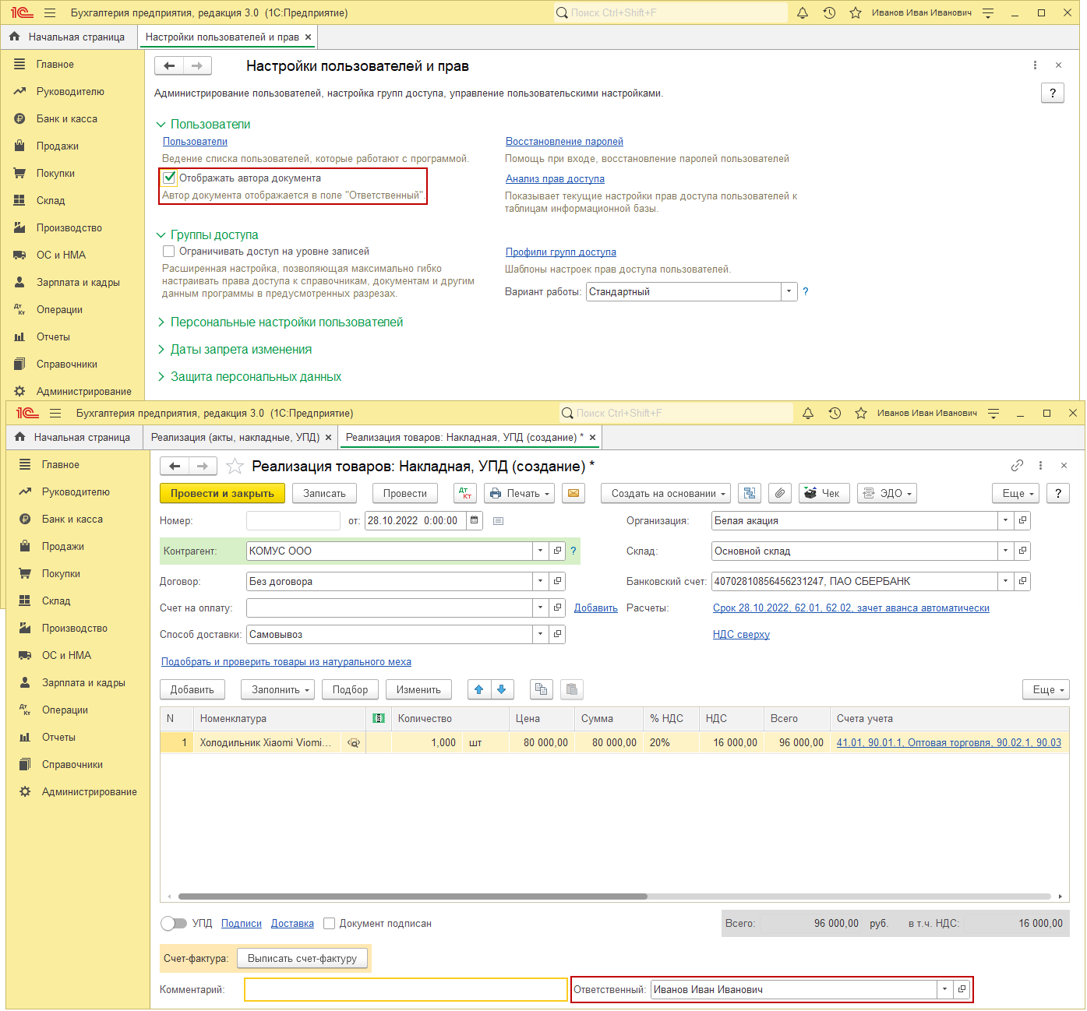Open the Восстановление паролей link
The height and width of the screenshot is (1011, 1087).
[564, 141]
